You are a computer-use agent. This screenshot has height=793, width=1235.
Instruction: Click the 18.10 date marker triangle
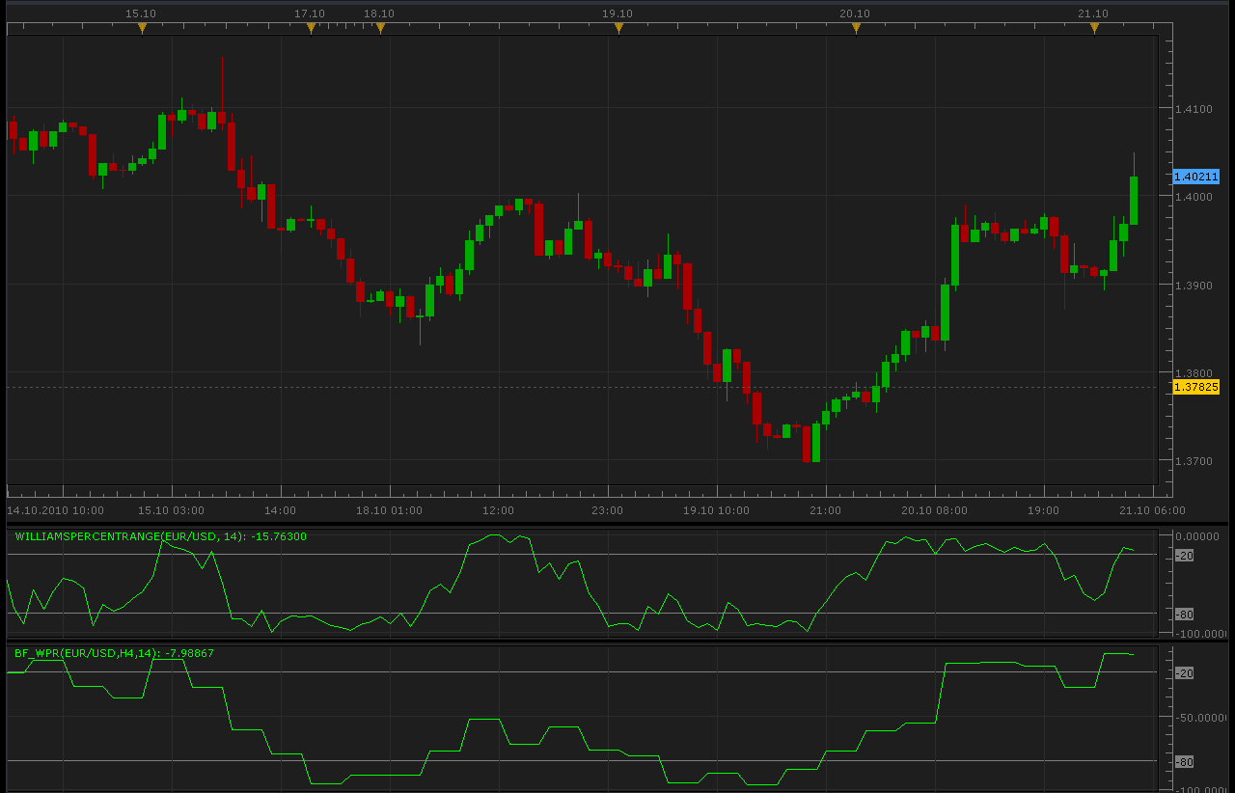(x=380, y=28)
